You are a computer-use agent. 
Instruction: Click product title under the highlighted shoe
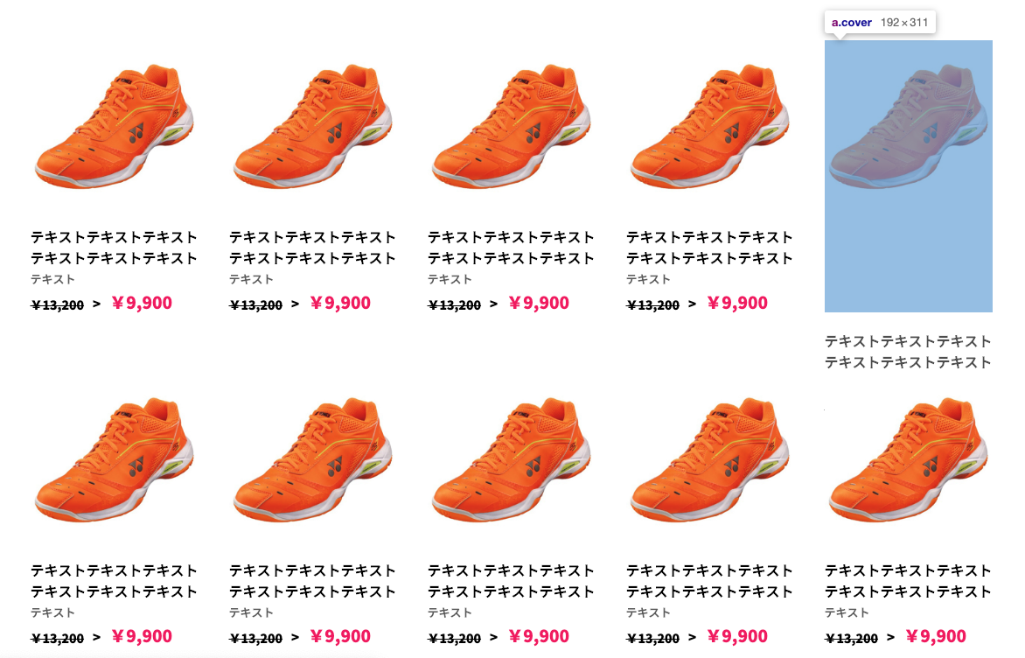pyautogui.click(x=908, y=352)
